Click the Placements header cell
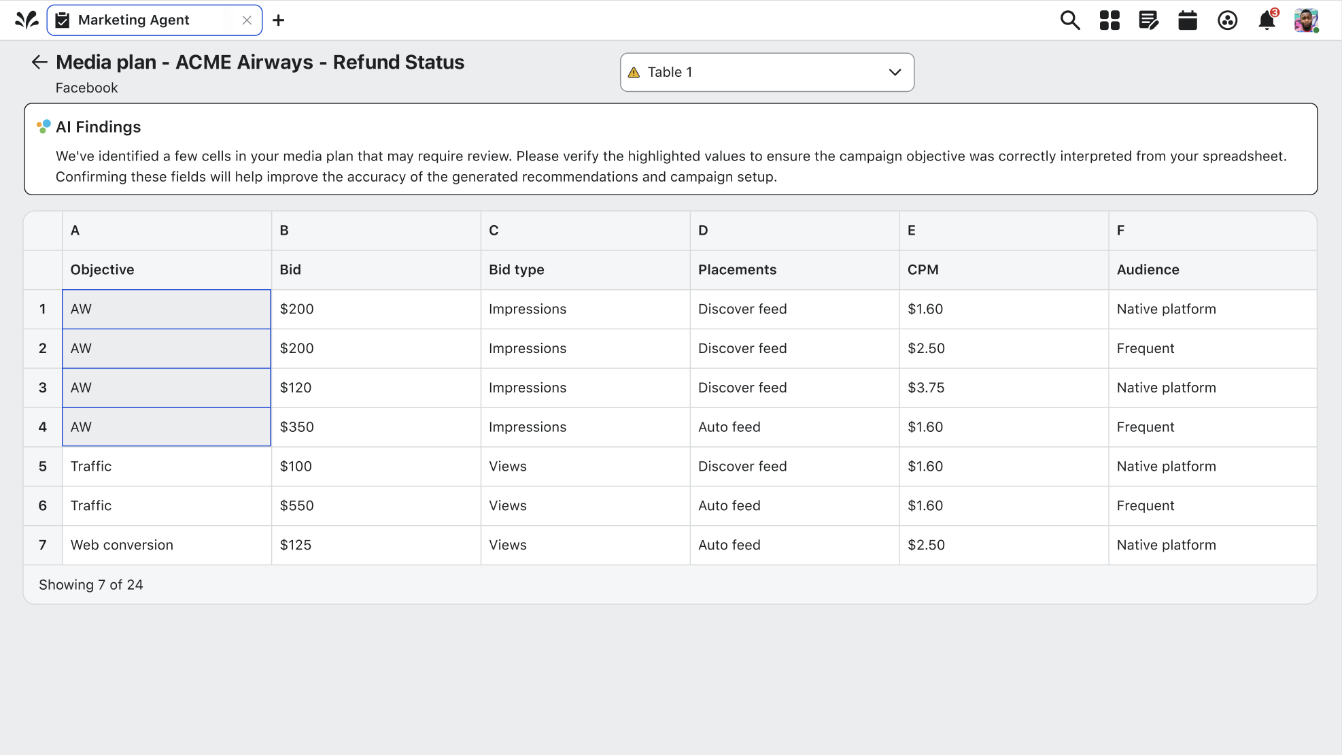This screenshot has height=755, width=1342. 795,270
